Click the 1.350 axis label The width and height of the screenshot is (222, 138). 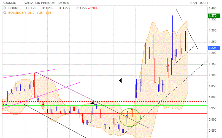click(x=213, y=19)
